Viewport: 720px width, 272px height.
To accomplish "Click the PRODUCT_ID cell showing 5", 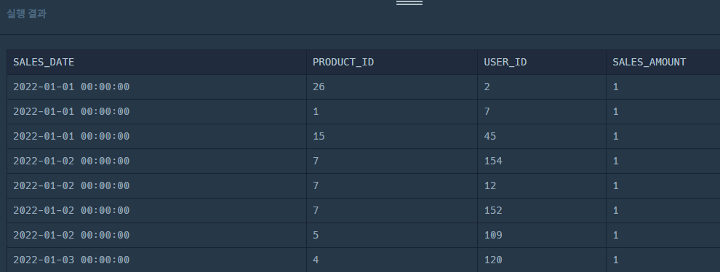I will 392,236.
